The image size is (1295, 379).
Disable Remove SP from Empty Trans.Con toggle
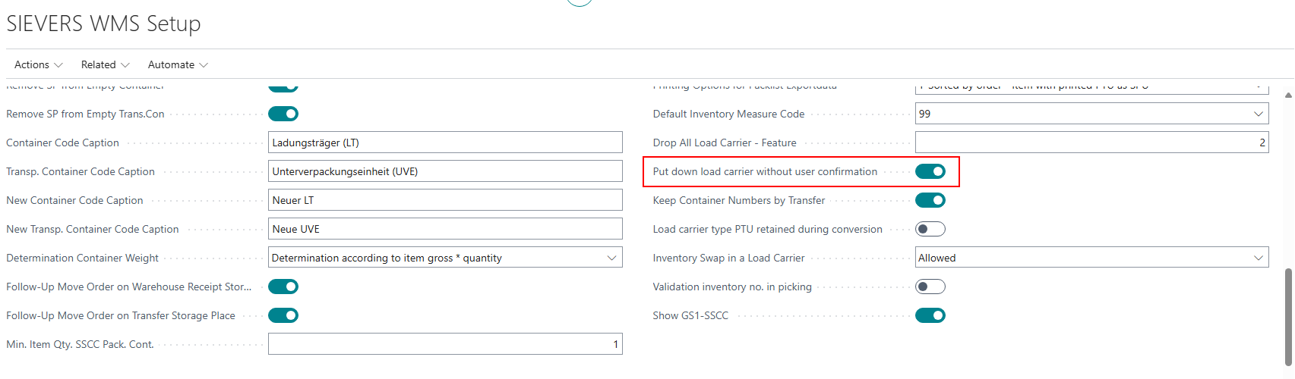(x=283, y=114)
